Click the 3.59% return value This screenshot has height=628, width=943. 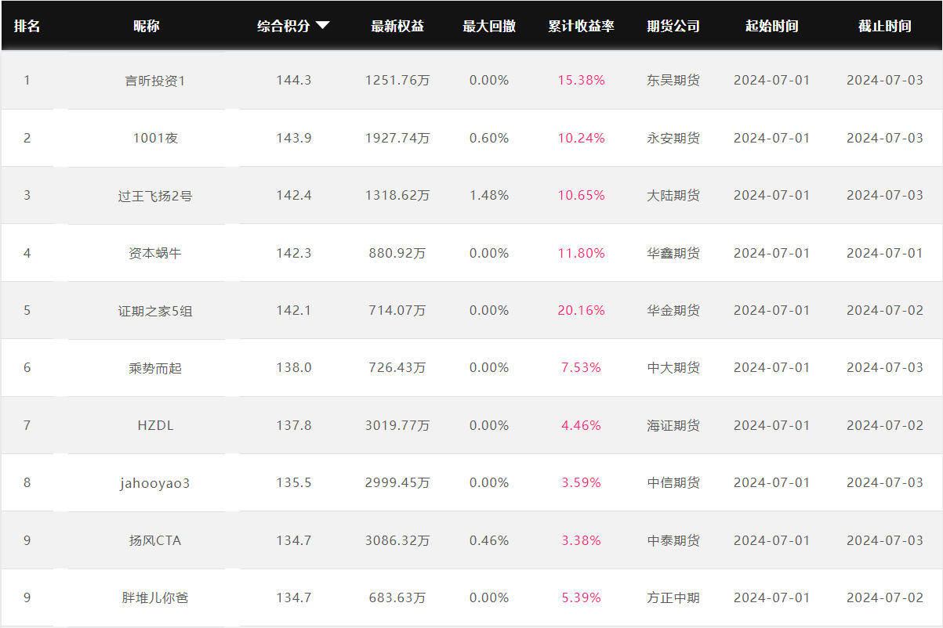coord(582,482)
